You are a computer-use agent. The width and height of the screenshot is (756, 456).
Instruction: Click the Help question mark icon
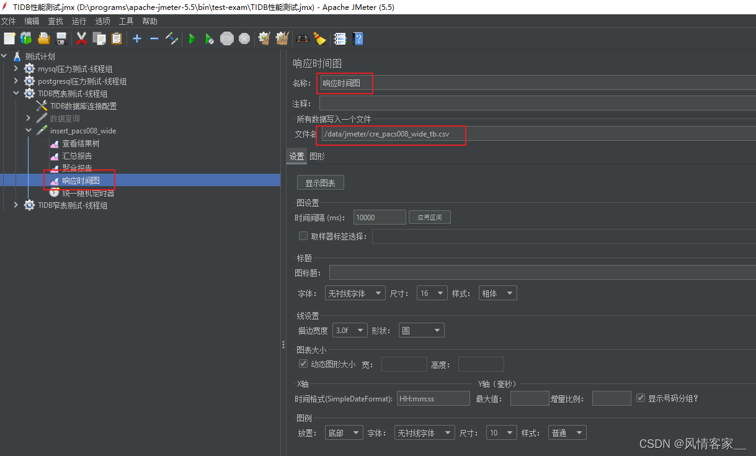[x=358, y=38]
